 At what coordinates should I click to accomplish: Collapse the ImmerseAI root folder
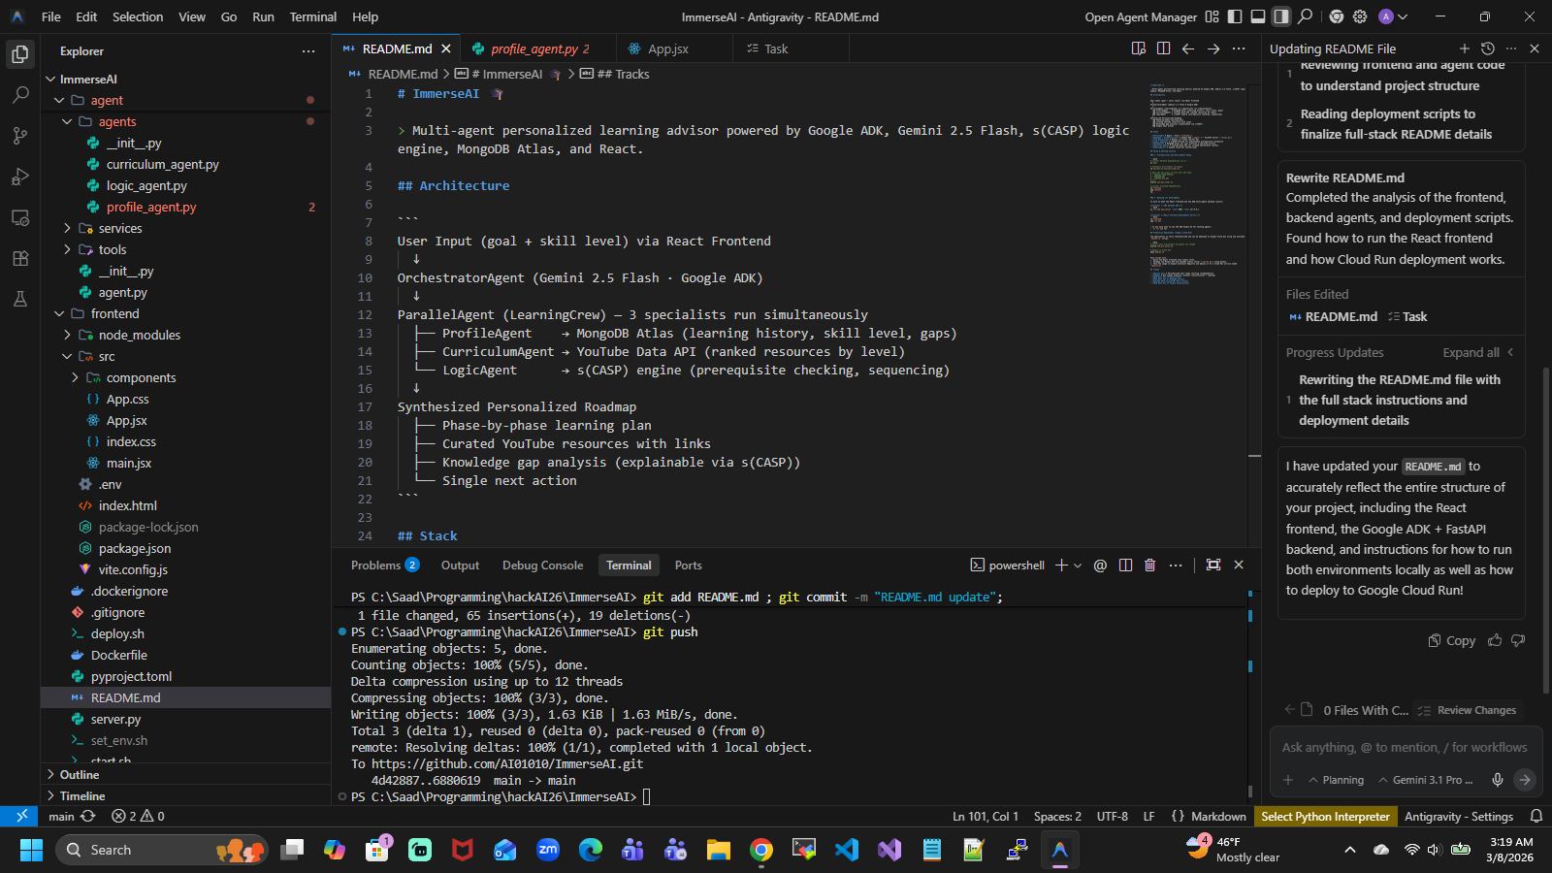(x=50, y=80)
